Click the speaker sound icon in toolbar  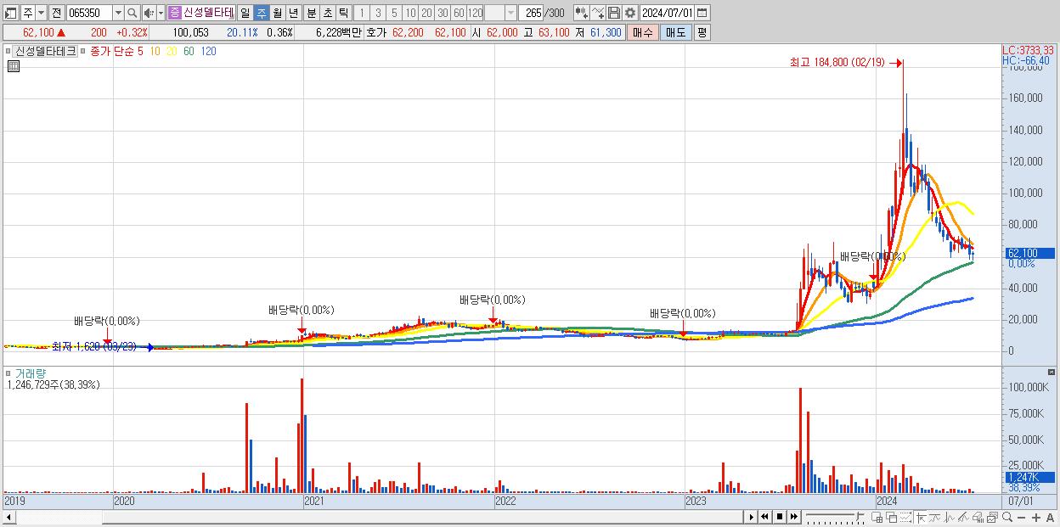tap(148, 13)
